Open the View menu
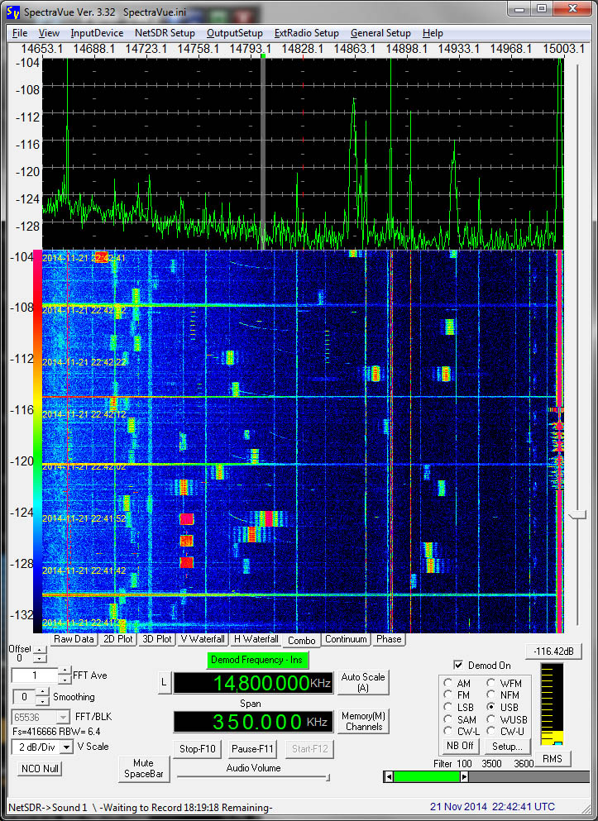The height and width of the screenshot is (821, 598). 49,33
